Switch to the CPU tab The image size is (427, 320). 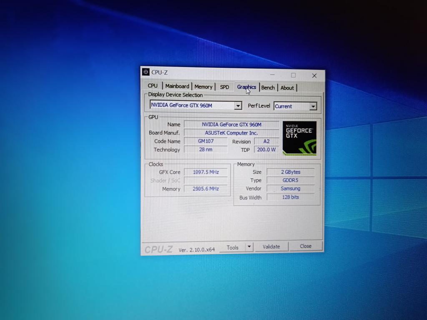pyautogui.click(x=153, y=86)
